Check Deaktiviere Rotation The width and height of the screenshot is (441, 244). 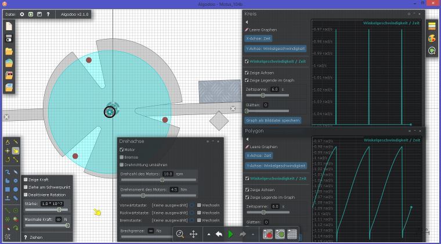click(26, 195)
